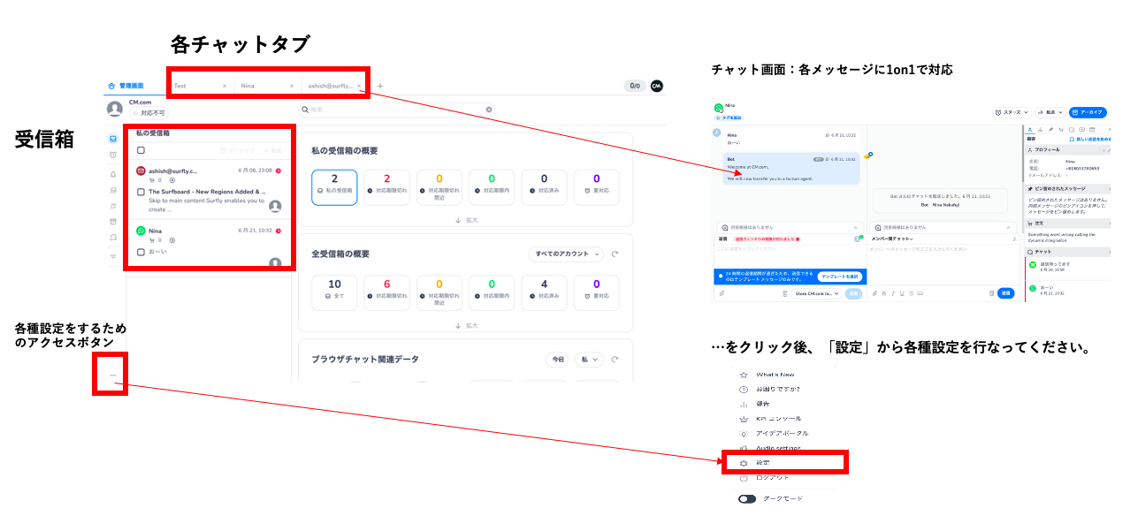
Task: Click the insert link icon in member chat toolbar
Action: point(920,293)
